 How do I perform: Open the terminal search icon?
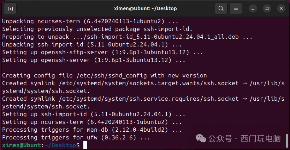221,8
